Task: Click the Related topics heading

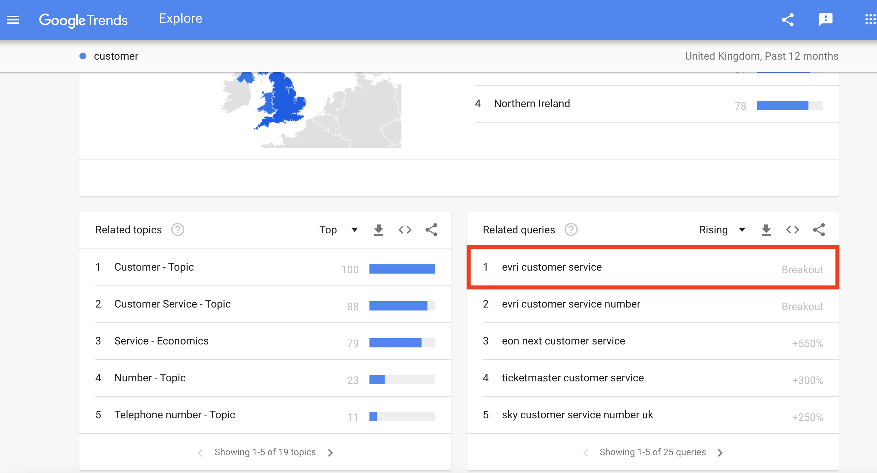Action: (128, 230)
